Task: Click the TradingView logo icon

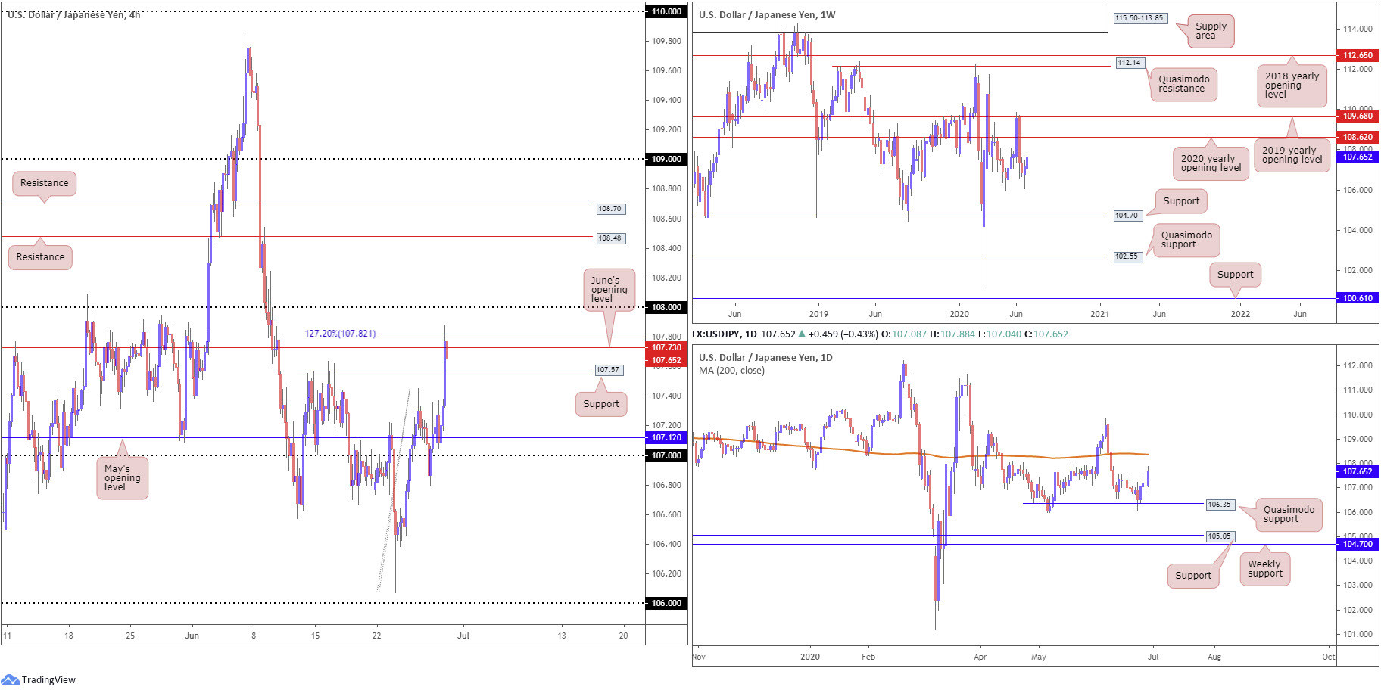Action: (10, 679)
